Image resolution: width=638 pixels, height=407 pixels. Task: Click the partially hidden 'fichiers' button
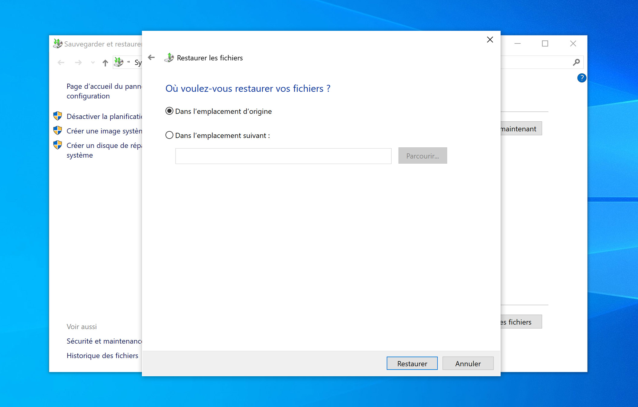[x=521, y=322]
